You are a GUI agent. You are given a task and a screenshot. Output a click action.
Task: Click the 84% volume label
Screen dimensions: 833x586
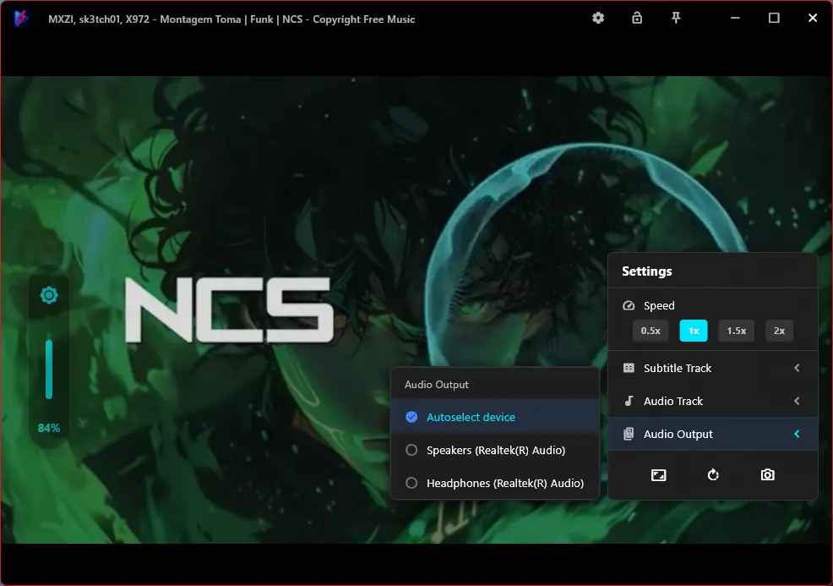point(49,428)
